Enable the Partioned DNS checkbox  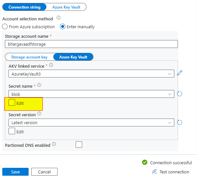pyautogui.click(x=79, y=145)
